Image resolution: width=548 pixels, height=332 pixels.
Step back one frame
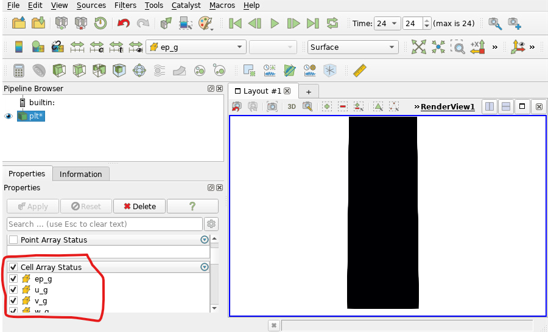pos(255,23)
